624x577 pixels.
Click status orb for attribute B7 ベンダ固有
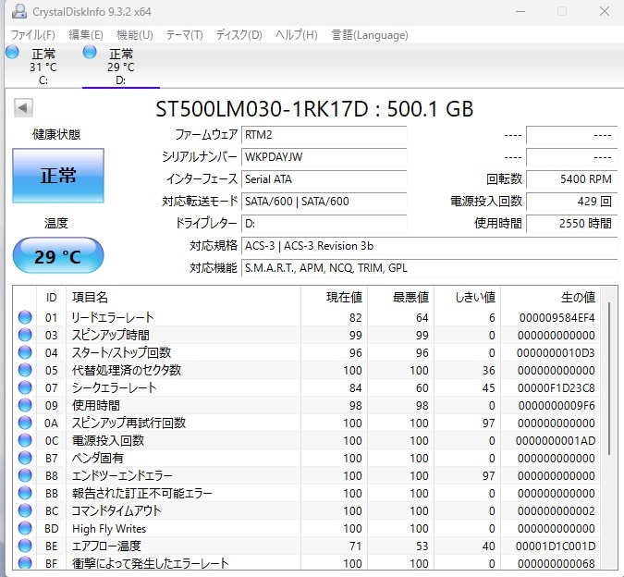tap(25, 458)
